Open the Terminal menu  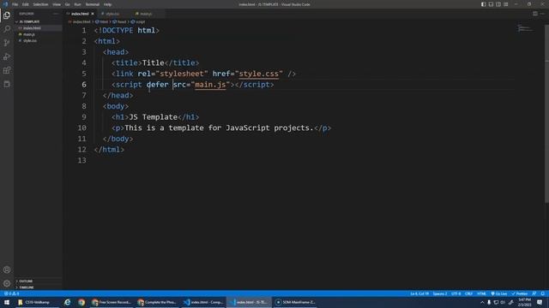pyautogui.click(x=92, y=4)
